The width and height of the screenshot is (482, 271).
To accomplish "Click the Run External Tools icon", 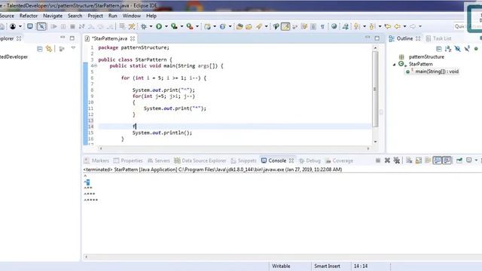I will click(x=190, y=27).
